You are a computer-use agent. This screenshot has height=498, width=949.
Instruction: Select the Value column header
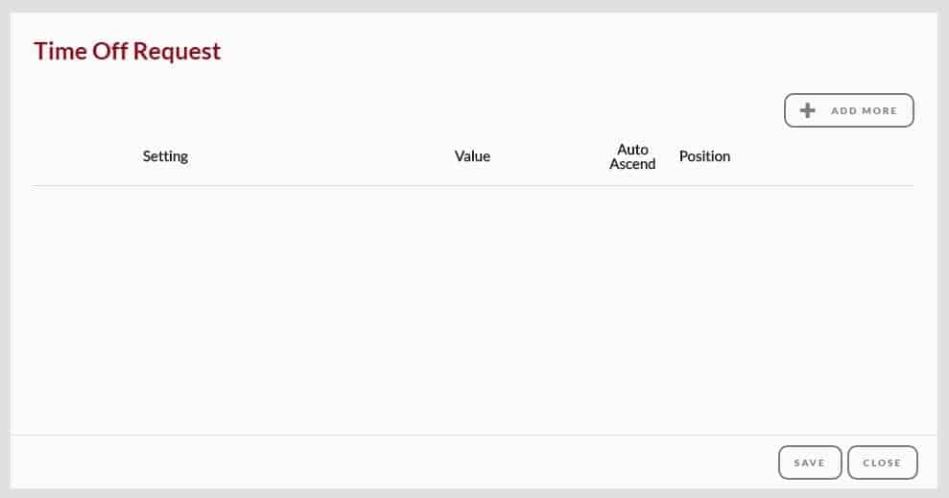tap(472, 156)
